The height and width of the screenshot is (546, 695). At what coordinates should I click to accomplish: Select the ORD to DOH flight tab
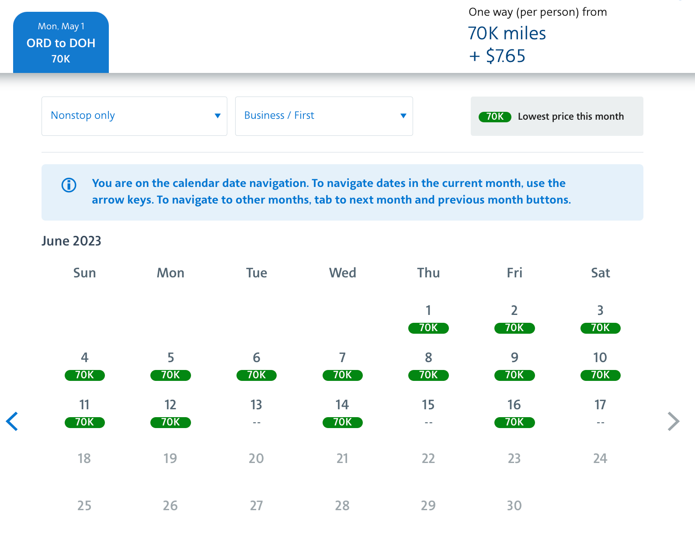click(61, 42)
